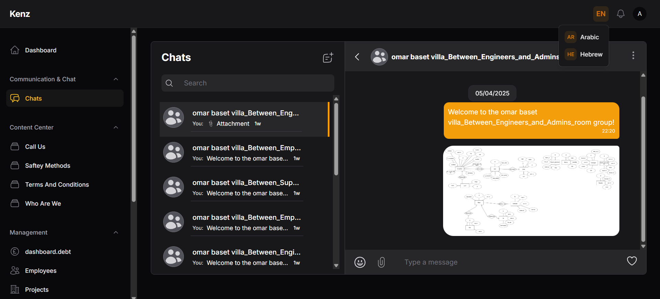The image size is (660, 299).
Task: Send a heart reaction
Action: [x=632, y=261]
